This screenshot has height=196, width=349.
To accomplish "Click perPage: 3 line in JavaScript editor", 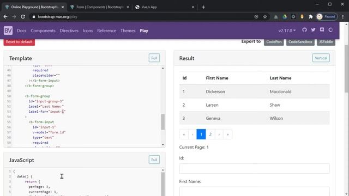I will pos(39,187).
